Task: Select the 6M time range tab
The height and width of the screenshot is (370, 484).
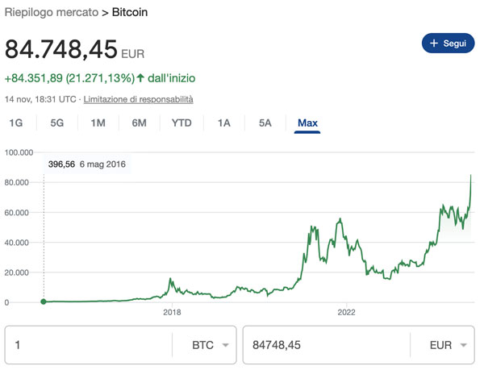Action: (139, 123)
